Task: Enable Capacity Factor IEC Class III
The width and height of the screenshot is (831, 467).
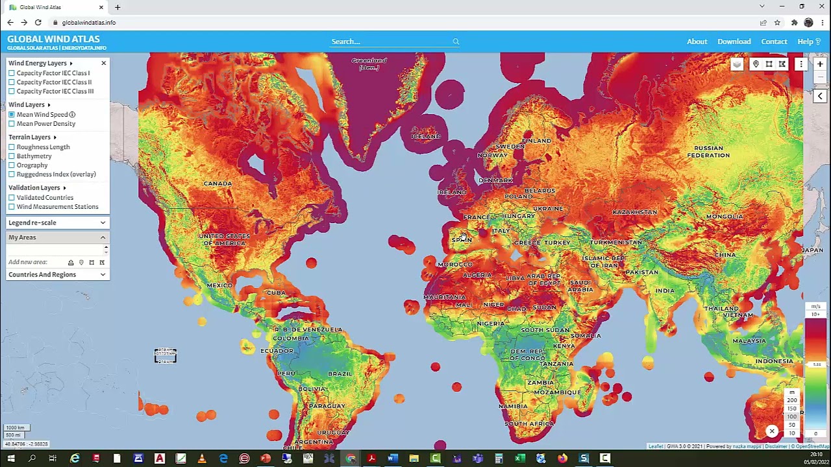Action: click(12, 91)
